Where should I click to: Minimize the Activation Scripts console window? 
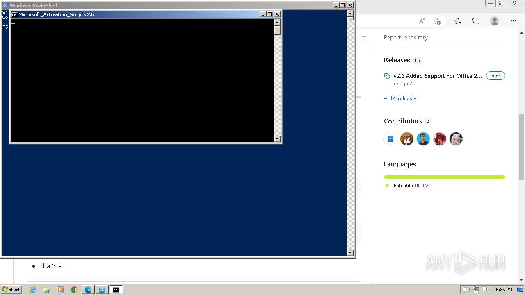pos(263,14)
